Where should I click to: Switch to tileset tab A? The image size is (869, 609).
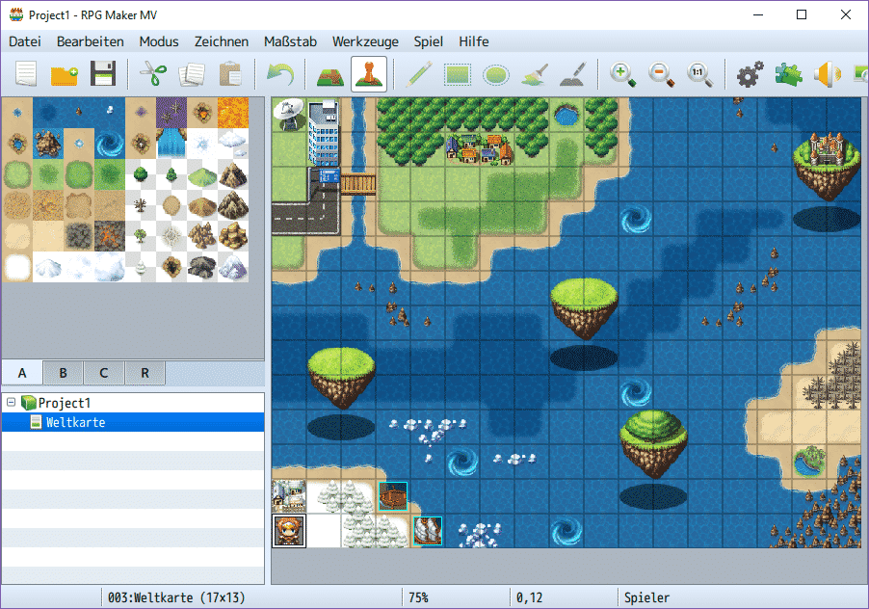tap(22, 373)
